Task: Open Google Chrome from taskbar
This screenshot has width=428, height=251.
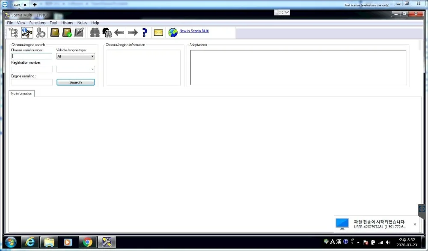Action: tap(88, 242)
